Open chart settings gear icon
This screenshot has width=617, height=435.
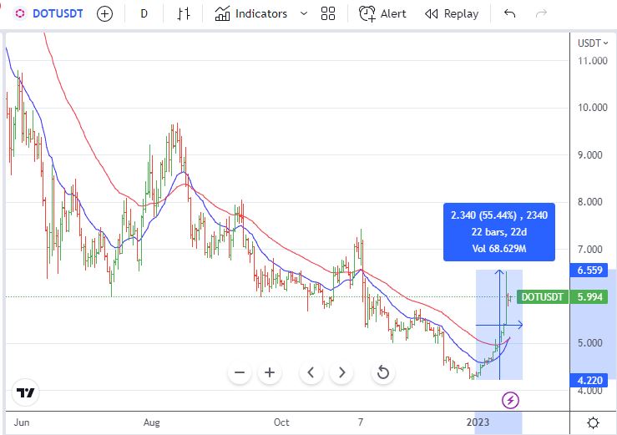pos(593,422)
